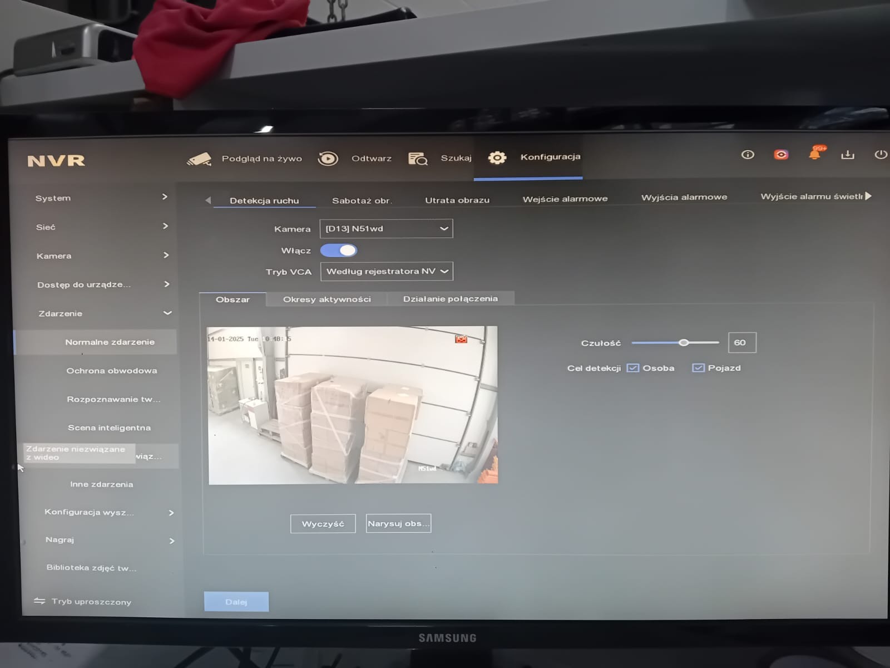Select the Odtwarz playback icon

pyautogui.click(x=328, y=158)
